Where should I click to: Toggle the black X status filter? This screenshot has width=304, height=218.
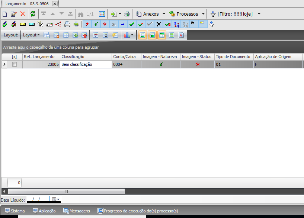point(159,25)
